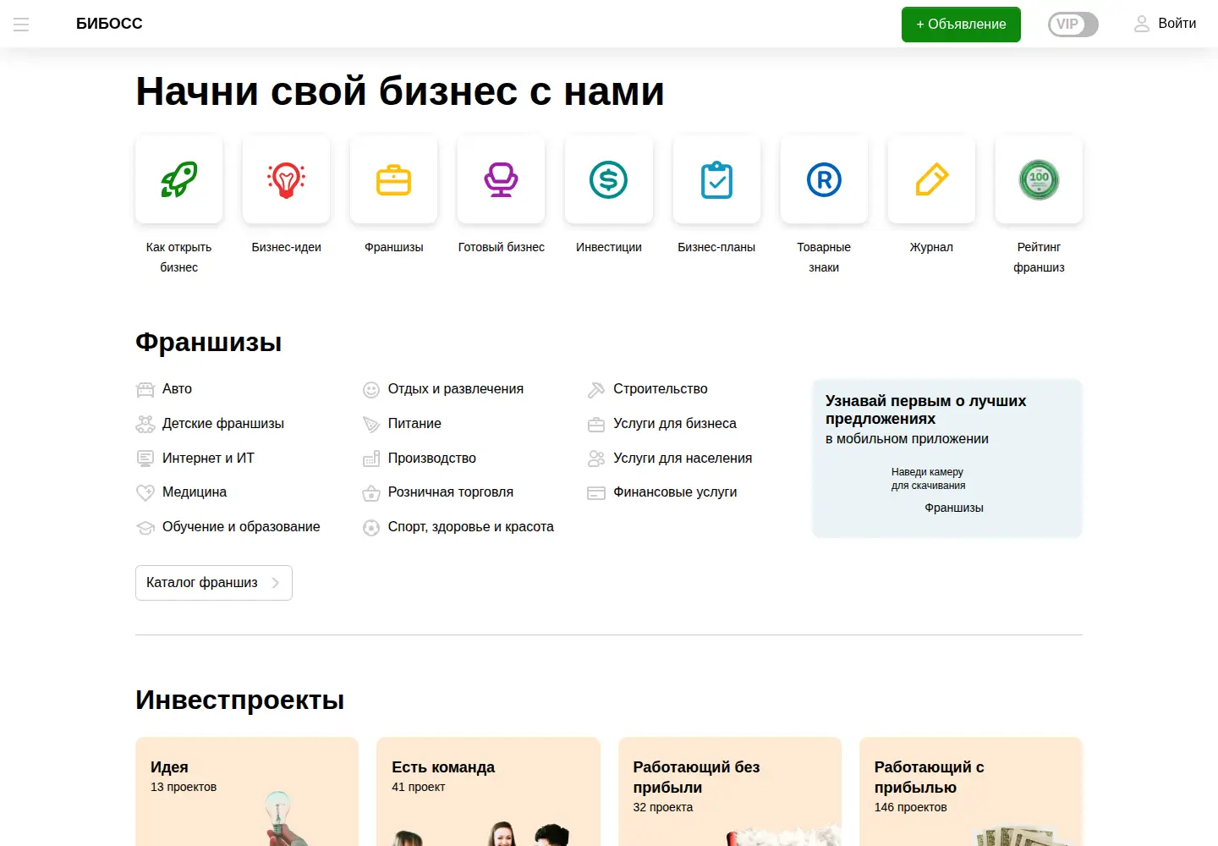Click the heart icon beside Медицина

(x=145, y=492)
